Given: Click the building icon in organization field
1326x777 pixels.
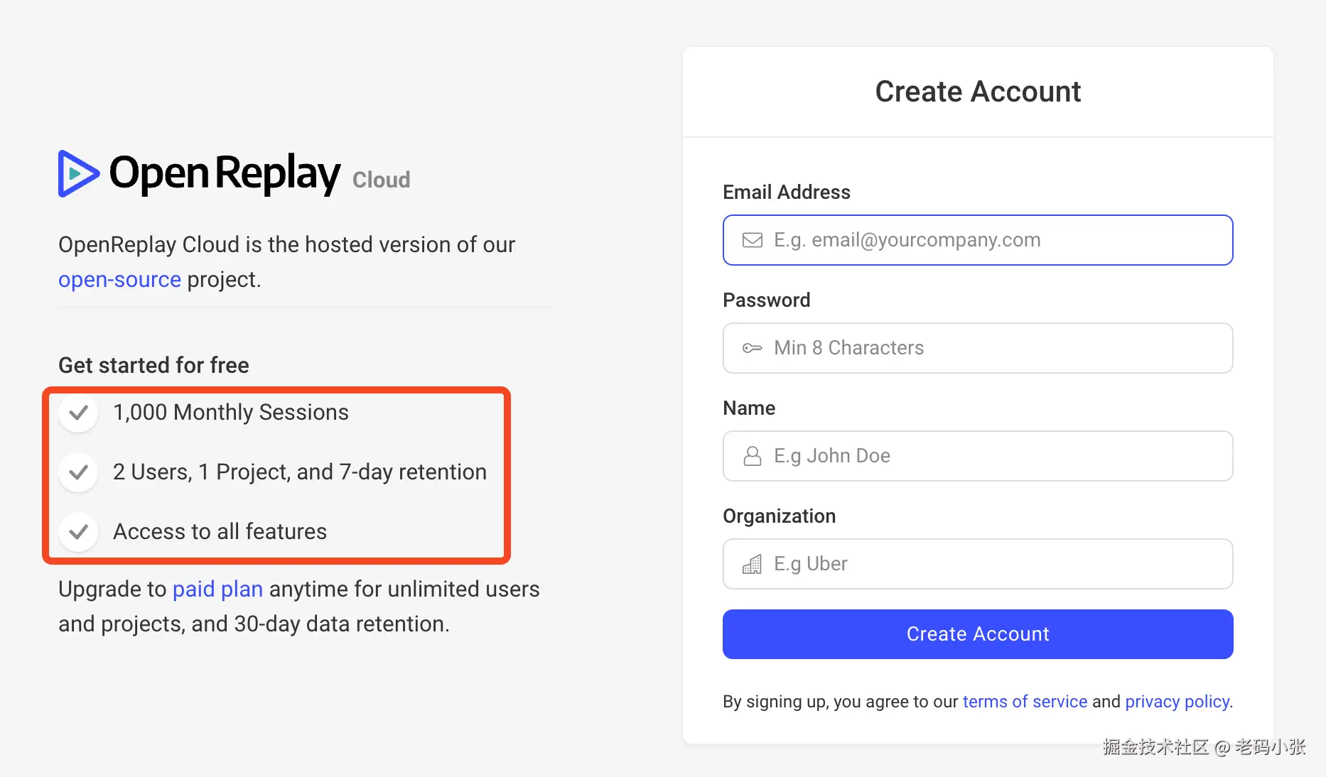Looking at the screenshot, I should 751,564.
